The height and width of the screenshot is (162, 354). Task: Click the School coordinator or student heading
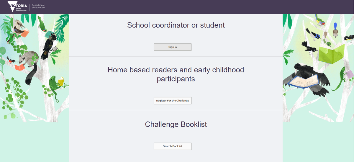click(x=176, y=25)
